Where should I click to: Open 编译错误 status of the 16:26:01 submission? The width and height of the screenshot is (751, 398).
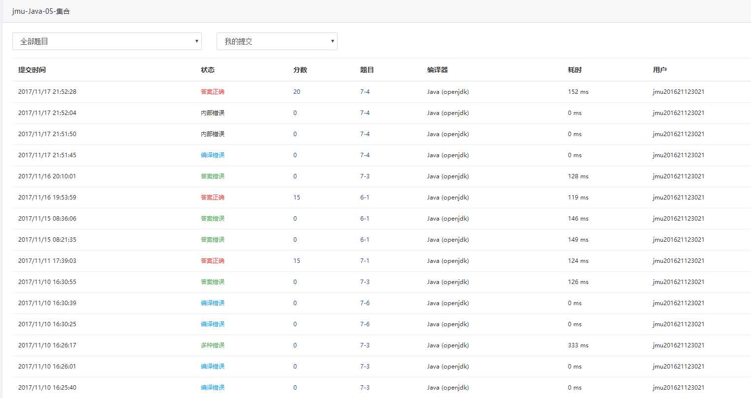[x=213, y=367]
